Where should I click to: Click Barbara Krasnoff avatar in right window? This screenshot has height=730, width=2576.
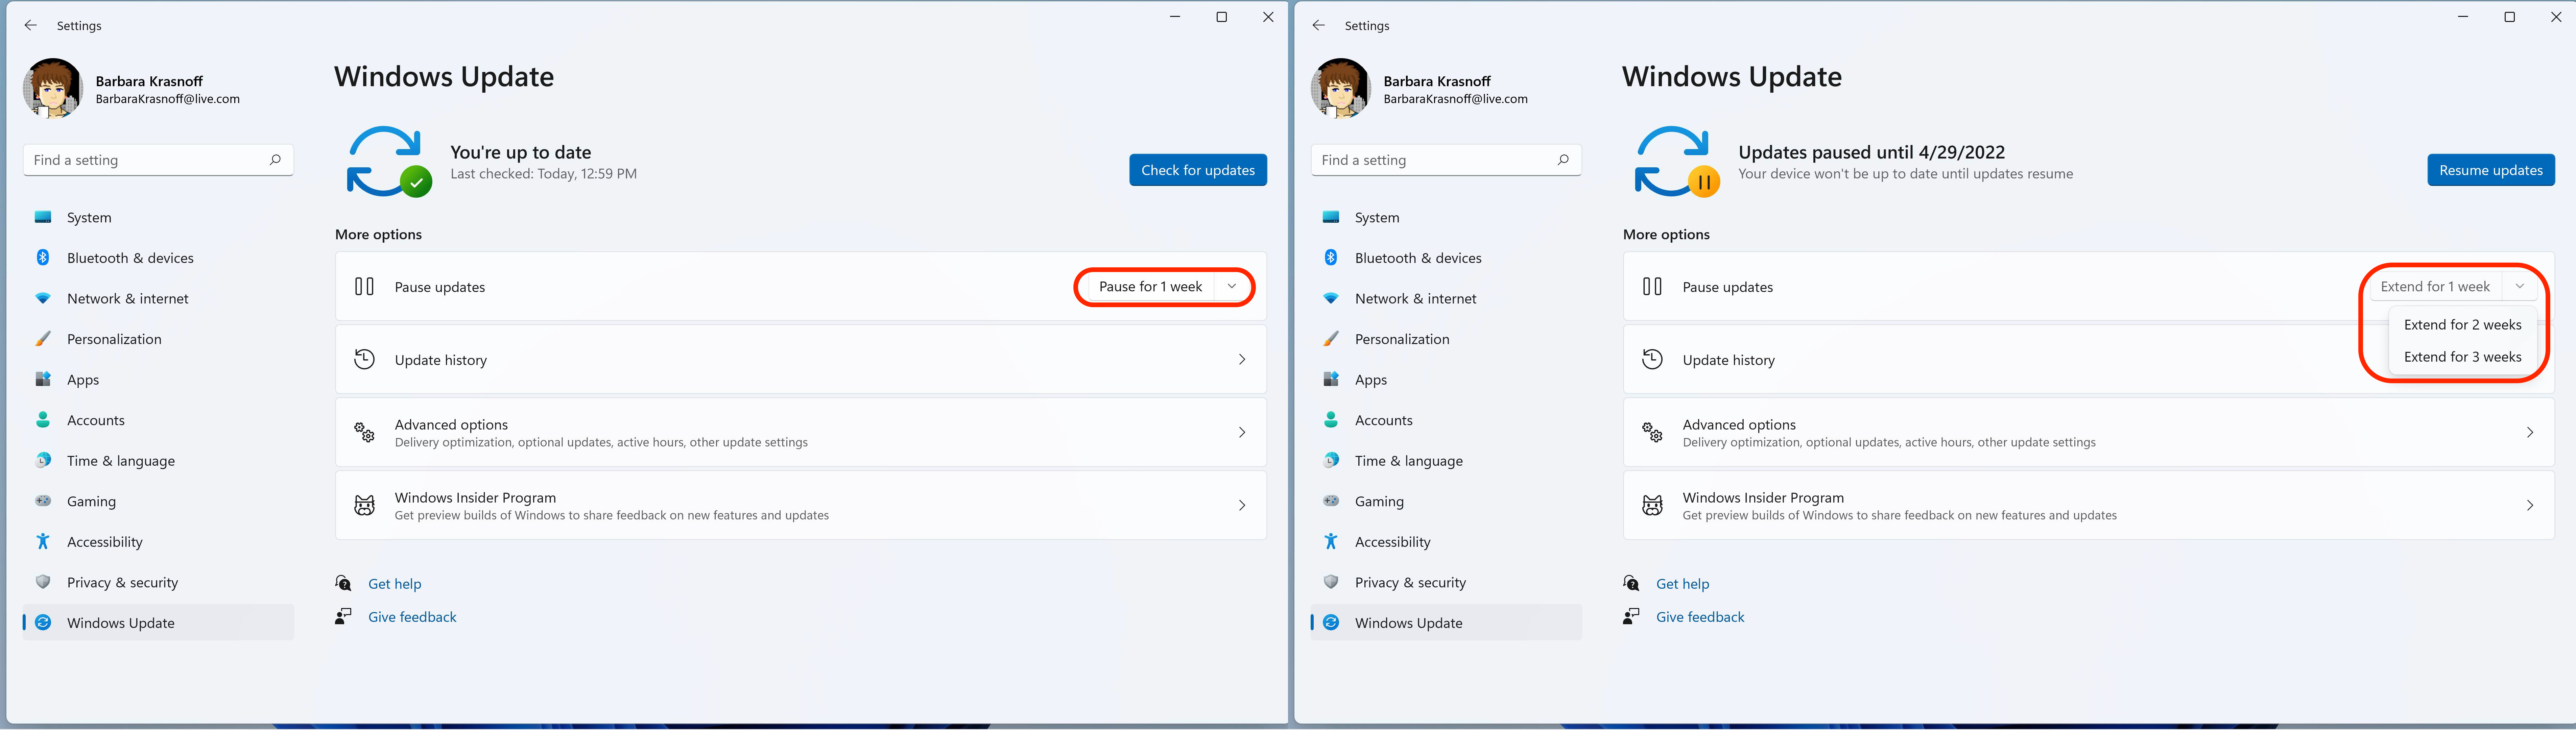[1341, 88]
